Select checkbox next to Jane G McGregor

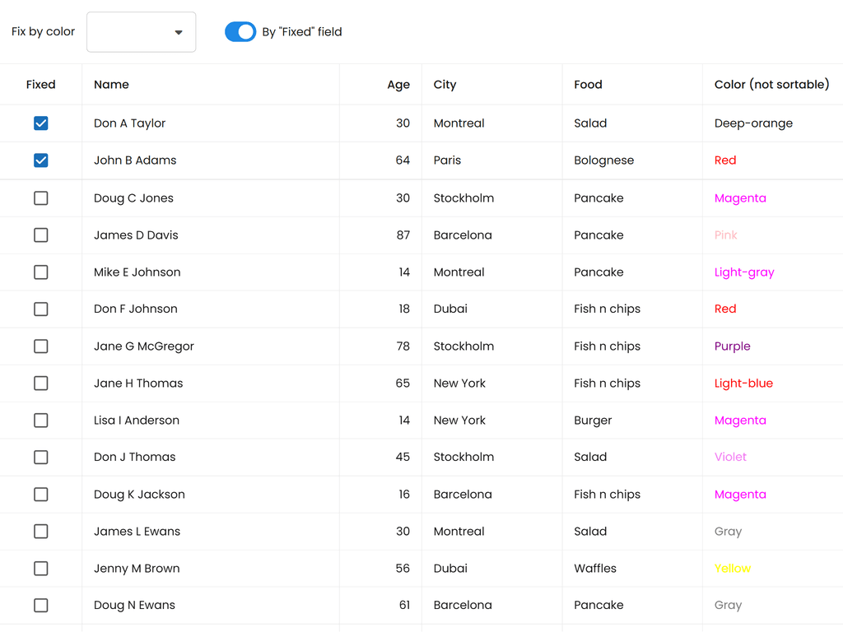(41, 346)
